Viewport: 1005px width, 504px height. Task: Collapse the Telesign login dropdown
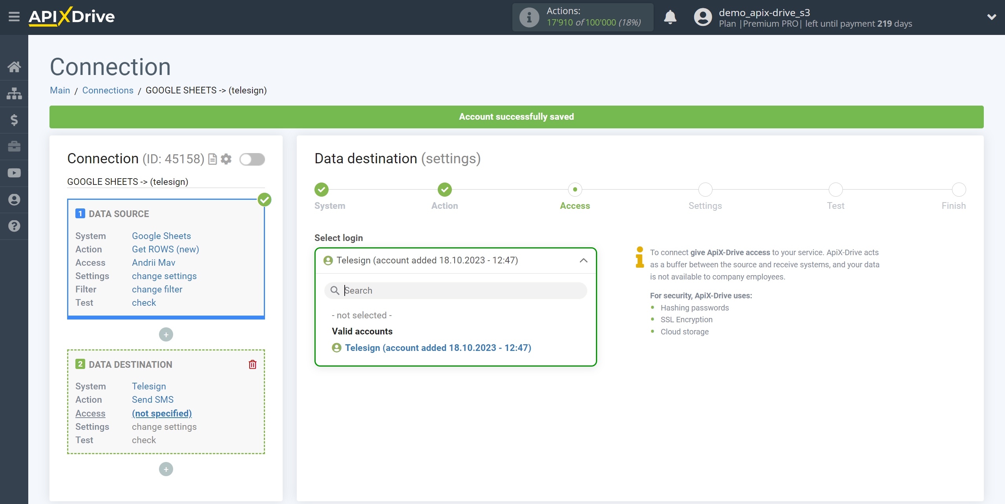pos(583,260)
